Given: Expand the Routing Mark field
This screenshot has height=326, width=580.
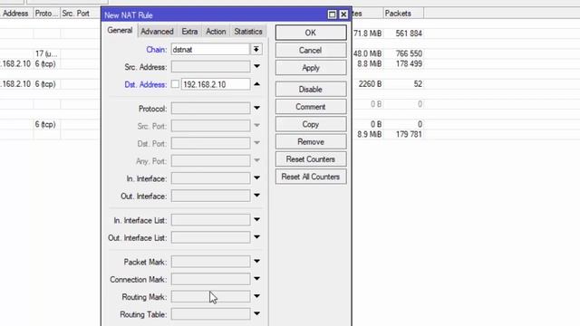Looking at the screenshot, I should click(x=256, y=296).
